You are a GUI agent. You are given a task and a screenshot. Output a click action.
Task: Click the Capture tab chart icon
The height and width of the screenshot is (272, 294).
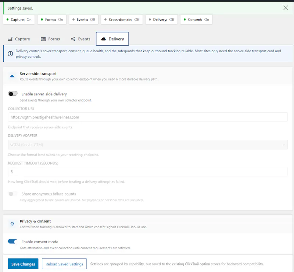pos(10,39)
